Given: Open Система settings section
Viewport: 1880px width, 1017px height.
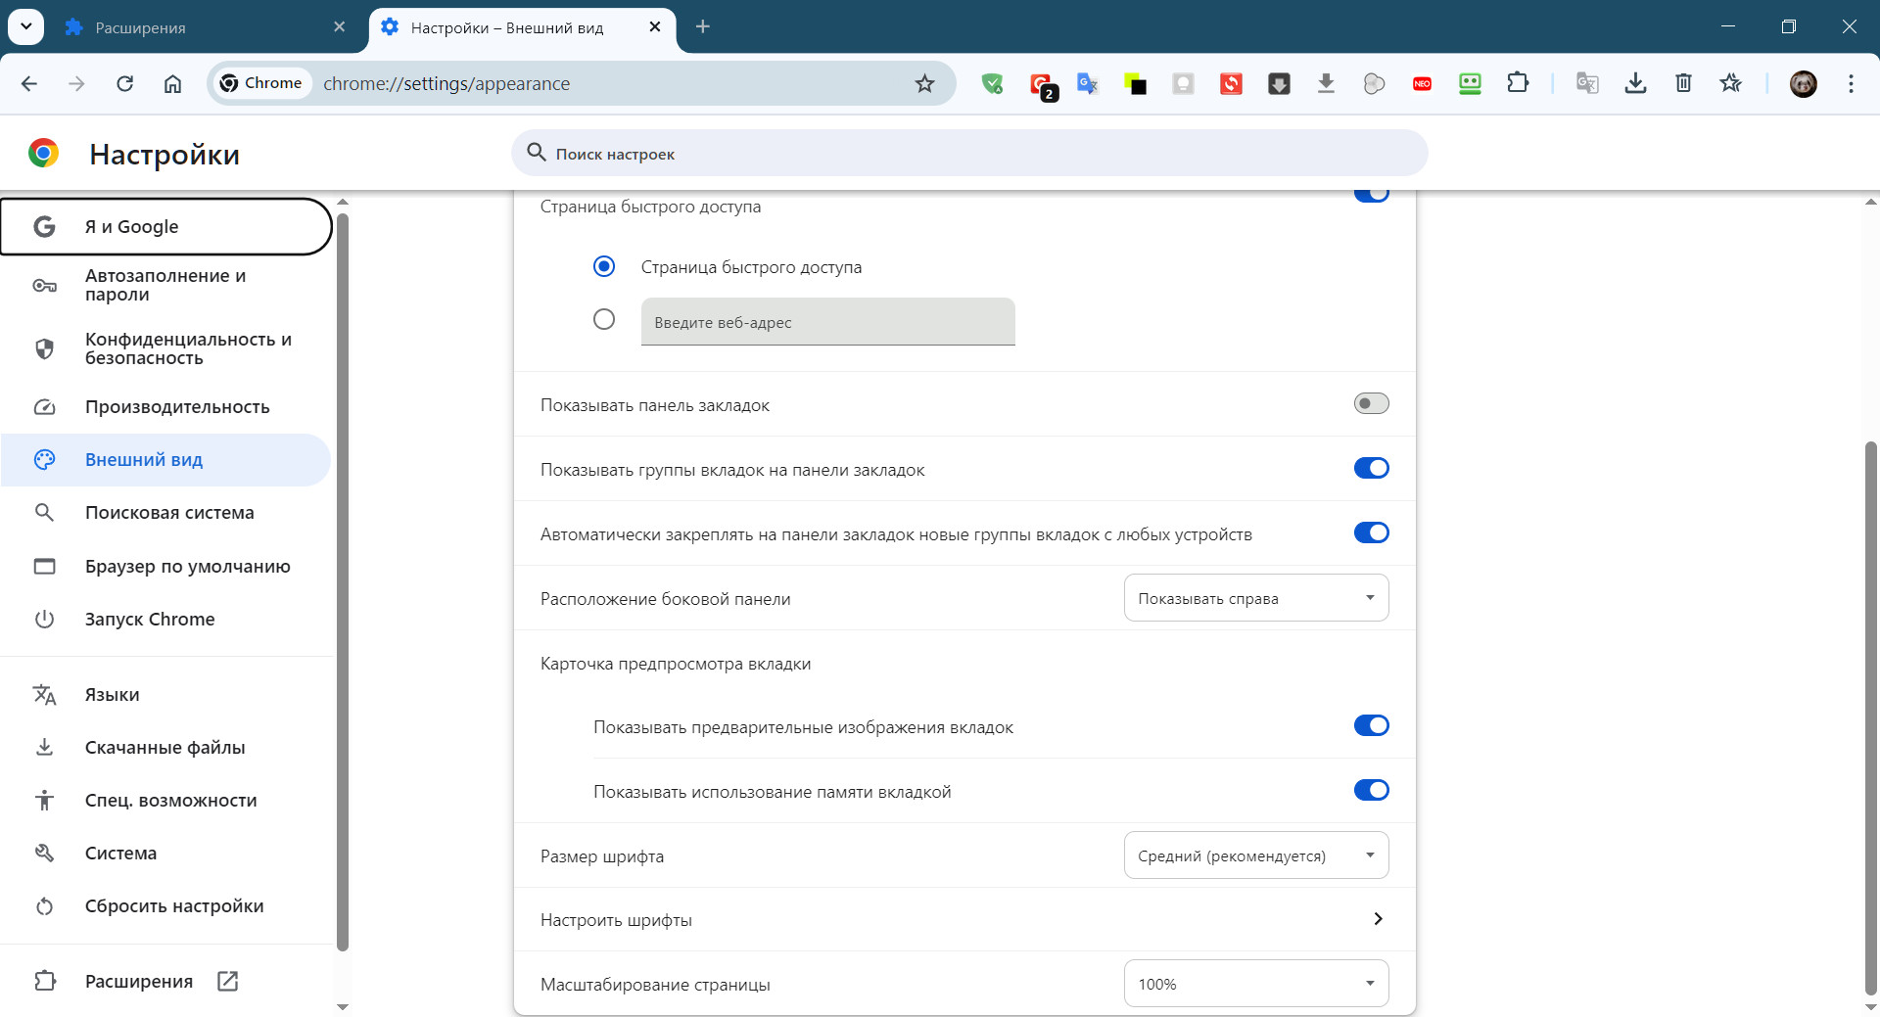Looking at the screenshot, I should coord(166,854).
